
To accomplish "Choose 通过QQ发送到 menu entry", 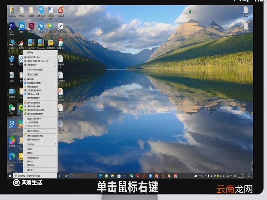I will pos(40,74).
